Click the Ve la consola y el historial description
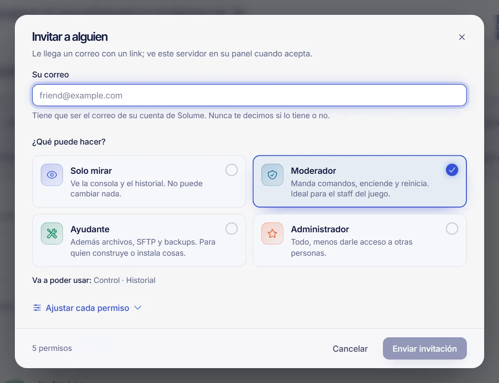499x383 pixels. [136, 189]
